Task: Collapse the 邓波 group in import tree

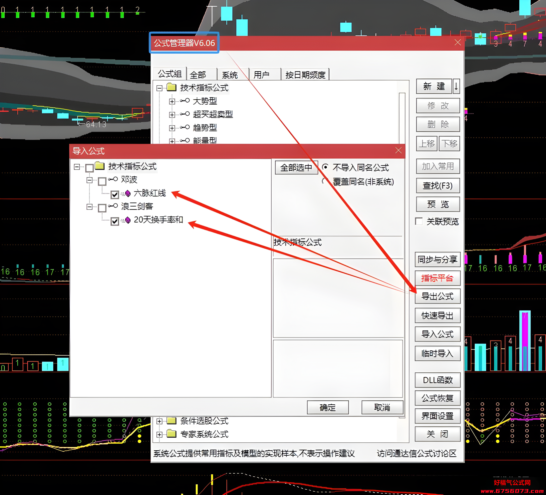Action: [89, 180]
